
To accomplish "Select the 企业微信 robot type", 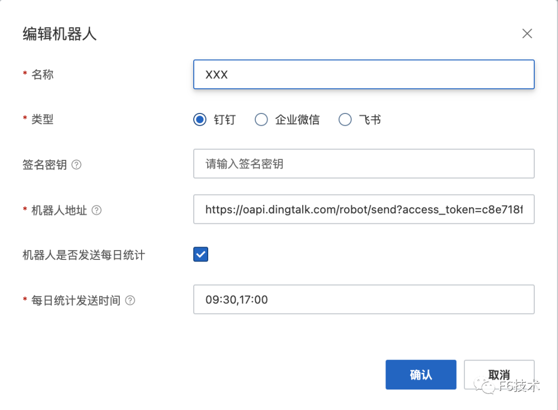I will click(x=261, y=120).
